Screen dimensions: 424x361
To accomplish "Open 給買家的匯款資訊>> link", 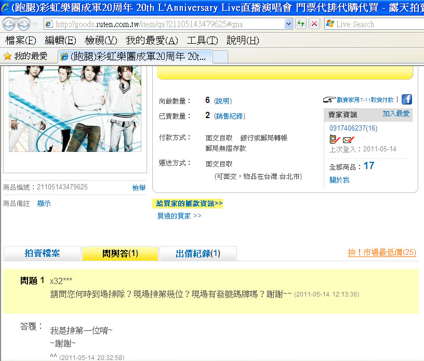I will pyautogui.click(x=189, y=203).
